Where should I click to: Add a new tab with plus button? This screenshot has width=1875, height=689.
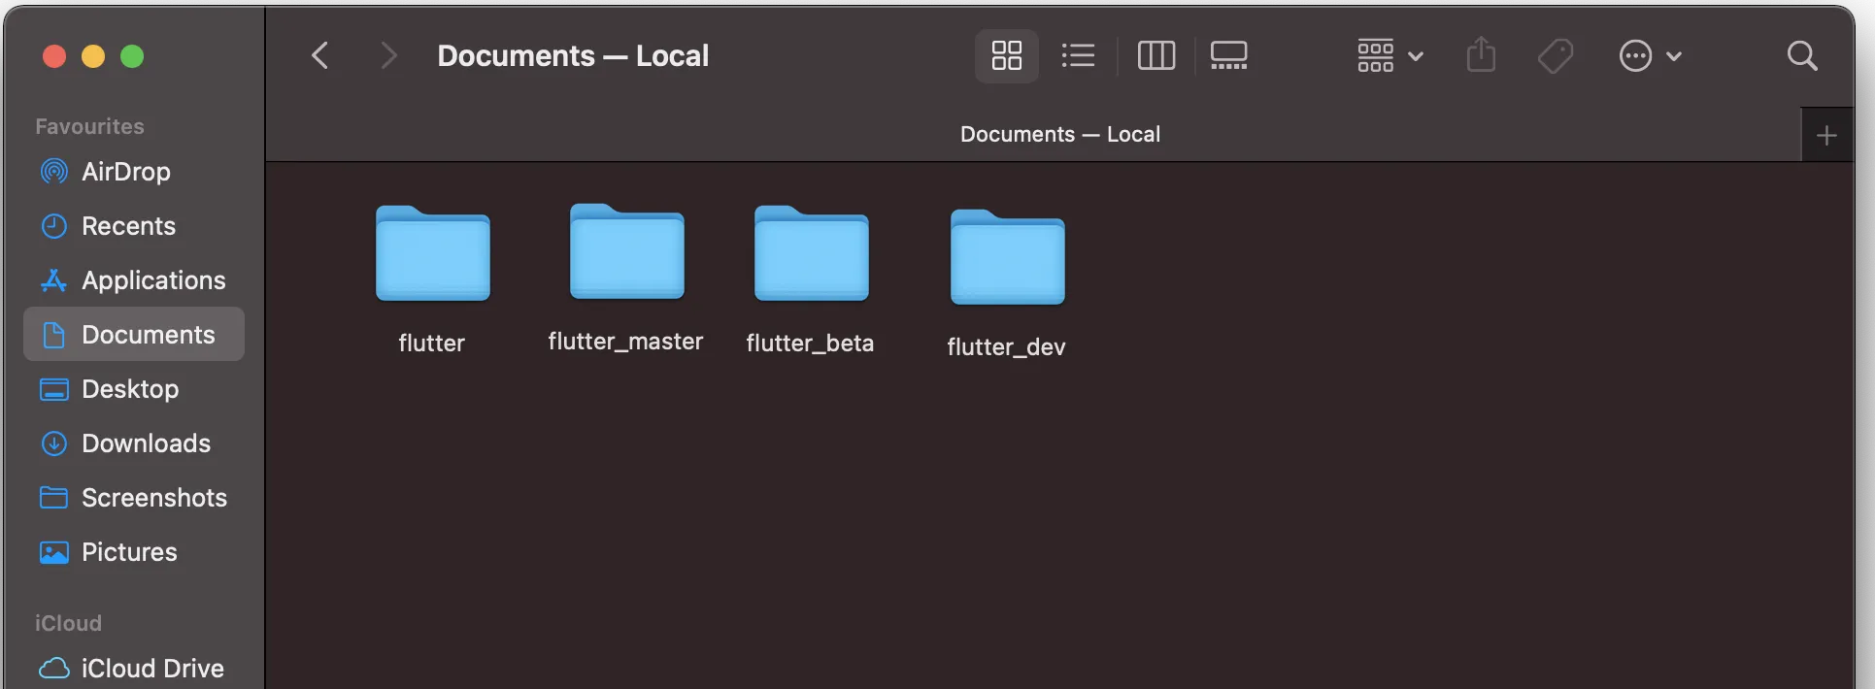pyautogui.click(x=1826, y=135)
